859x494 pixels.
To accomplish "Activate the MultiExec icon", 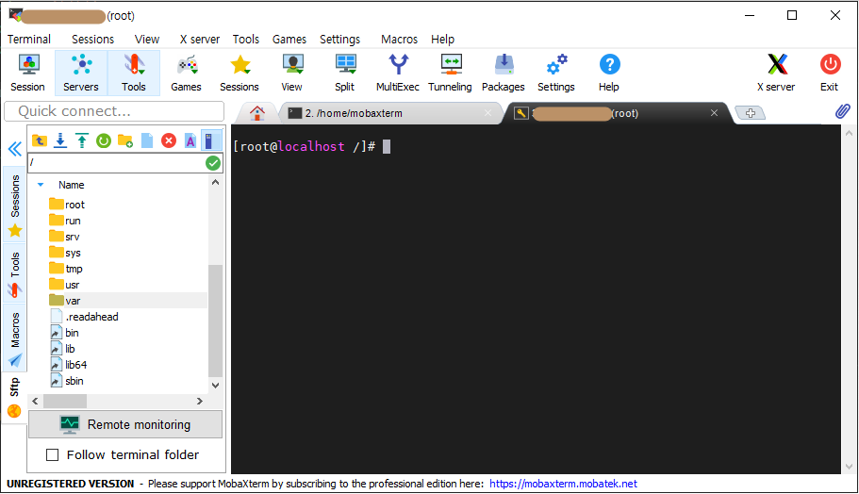I will coord(398,73).
